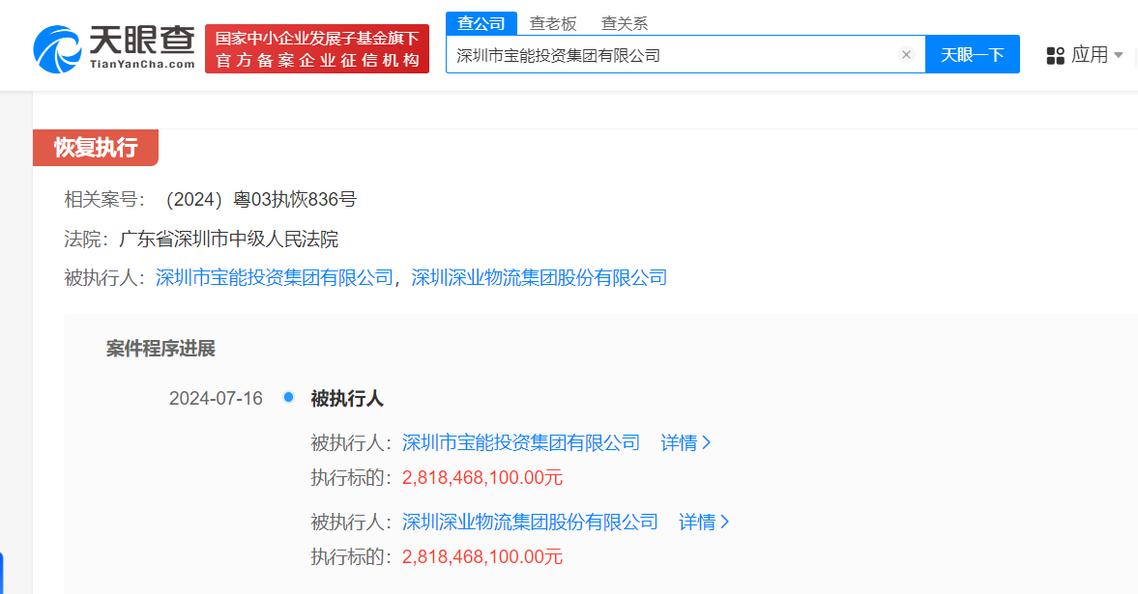Screen dimensions: 1138x594
Task: Click the arrow on 详情 for 深业物流集团
Action: [x=726, y=522]
